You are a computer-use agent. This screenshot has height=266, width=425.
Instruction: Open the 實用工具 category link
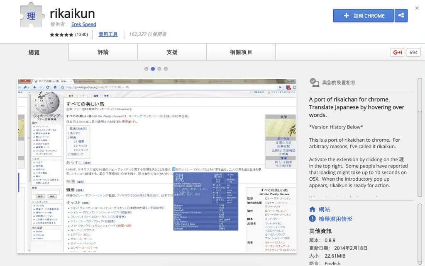click(x=108, y=34)
